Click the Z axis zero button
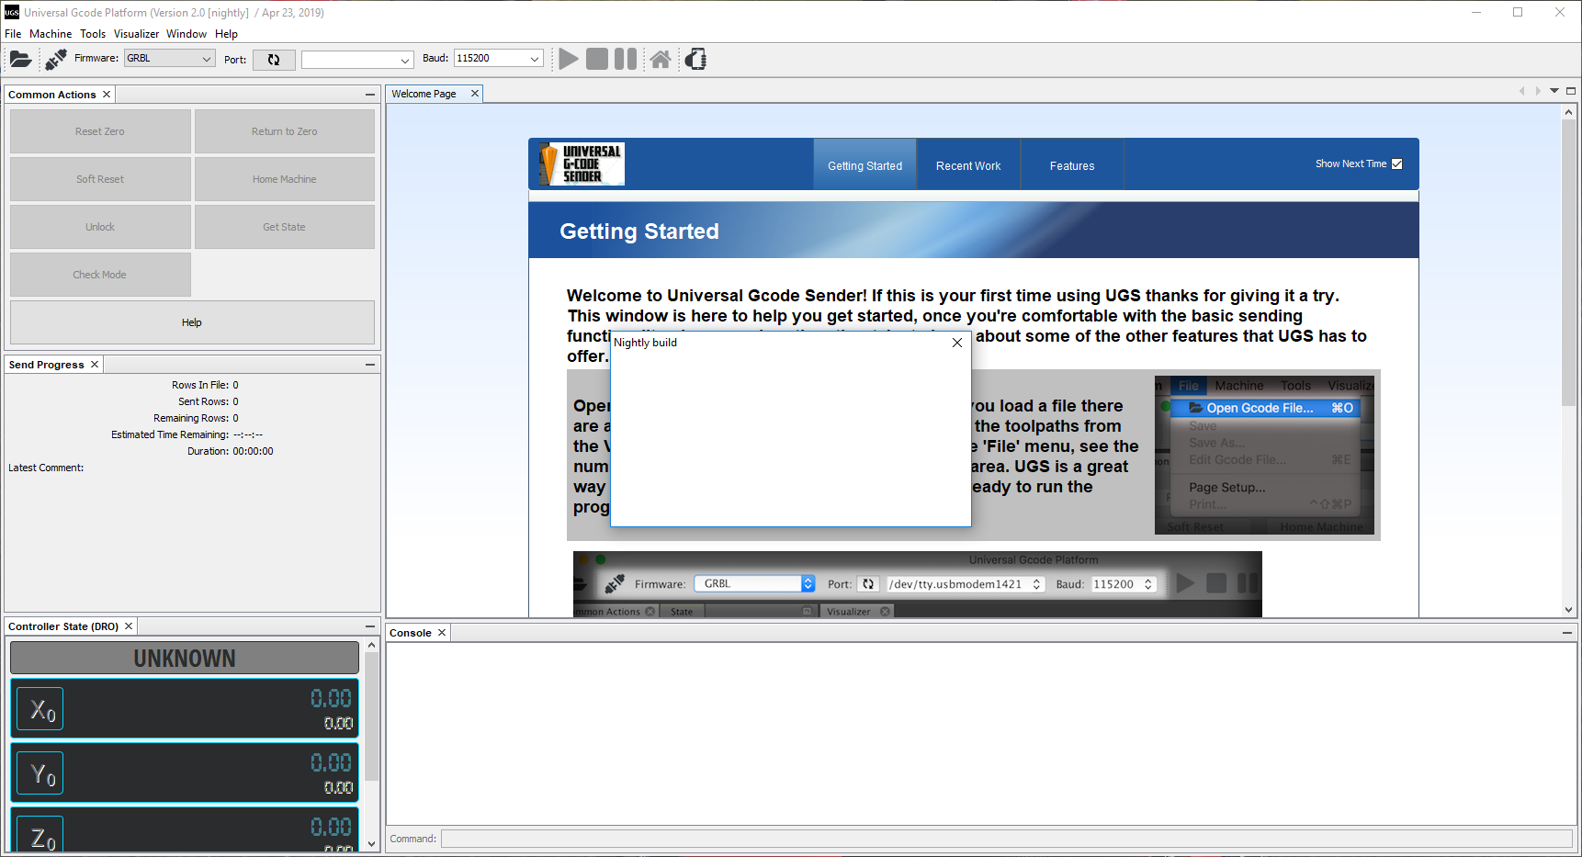The width and height of the screenshot is (1582, 857). pos(41,835)
